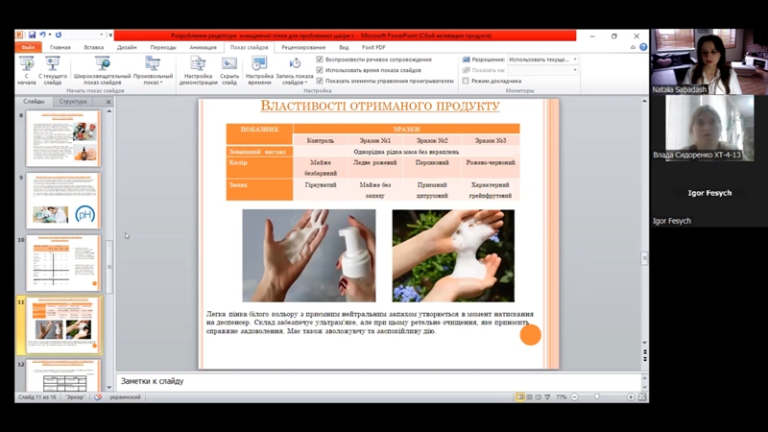Select slide 8 thumbnail
This screenshot has height=432, width=768.
coord(63,138)
